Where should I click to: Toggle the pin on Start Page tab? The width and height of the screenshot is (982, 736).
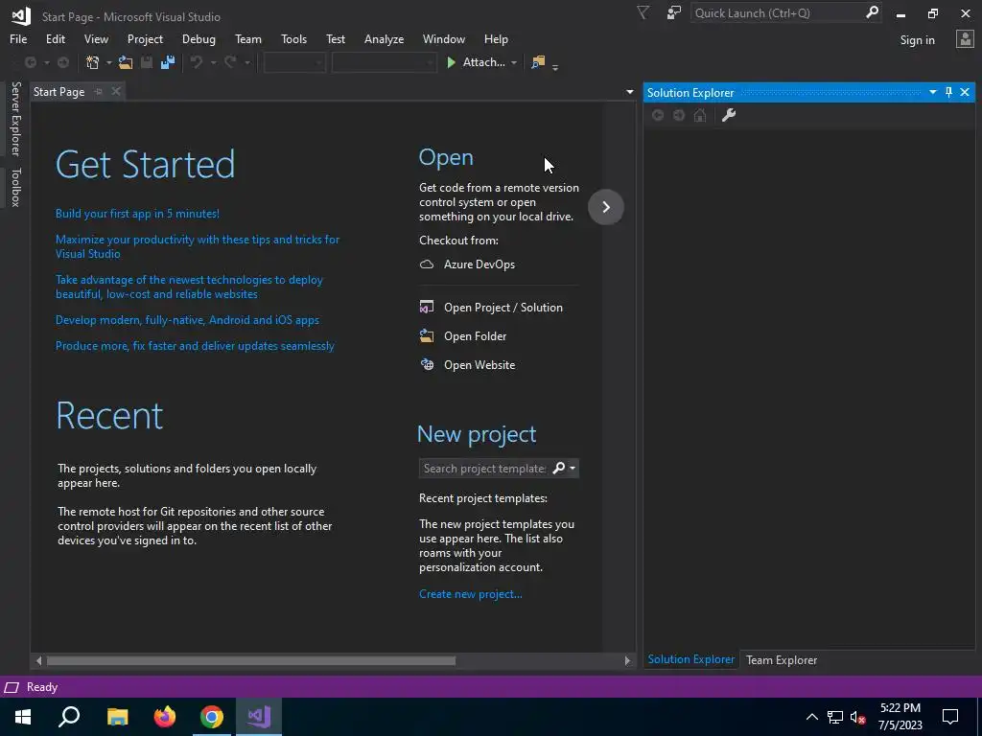click(99, 92)
